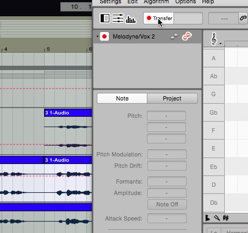
Task: Click the blank field right of Transfer
Action: tap(188, 18)
